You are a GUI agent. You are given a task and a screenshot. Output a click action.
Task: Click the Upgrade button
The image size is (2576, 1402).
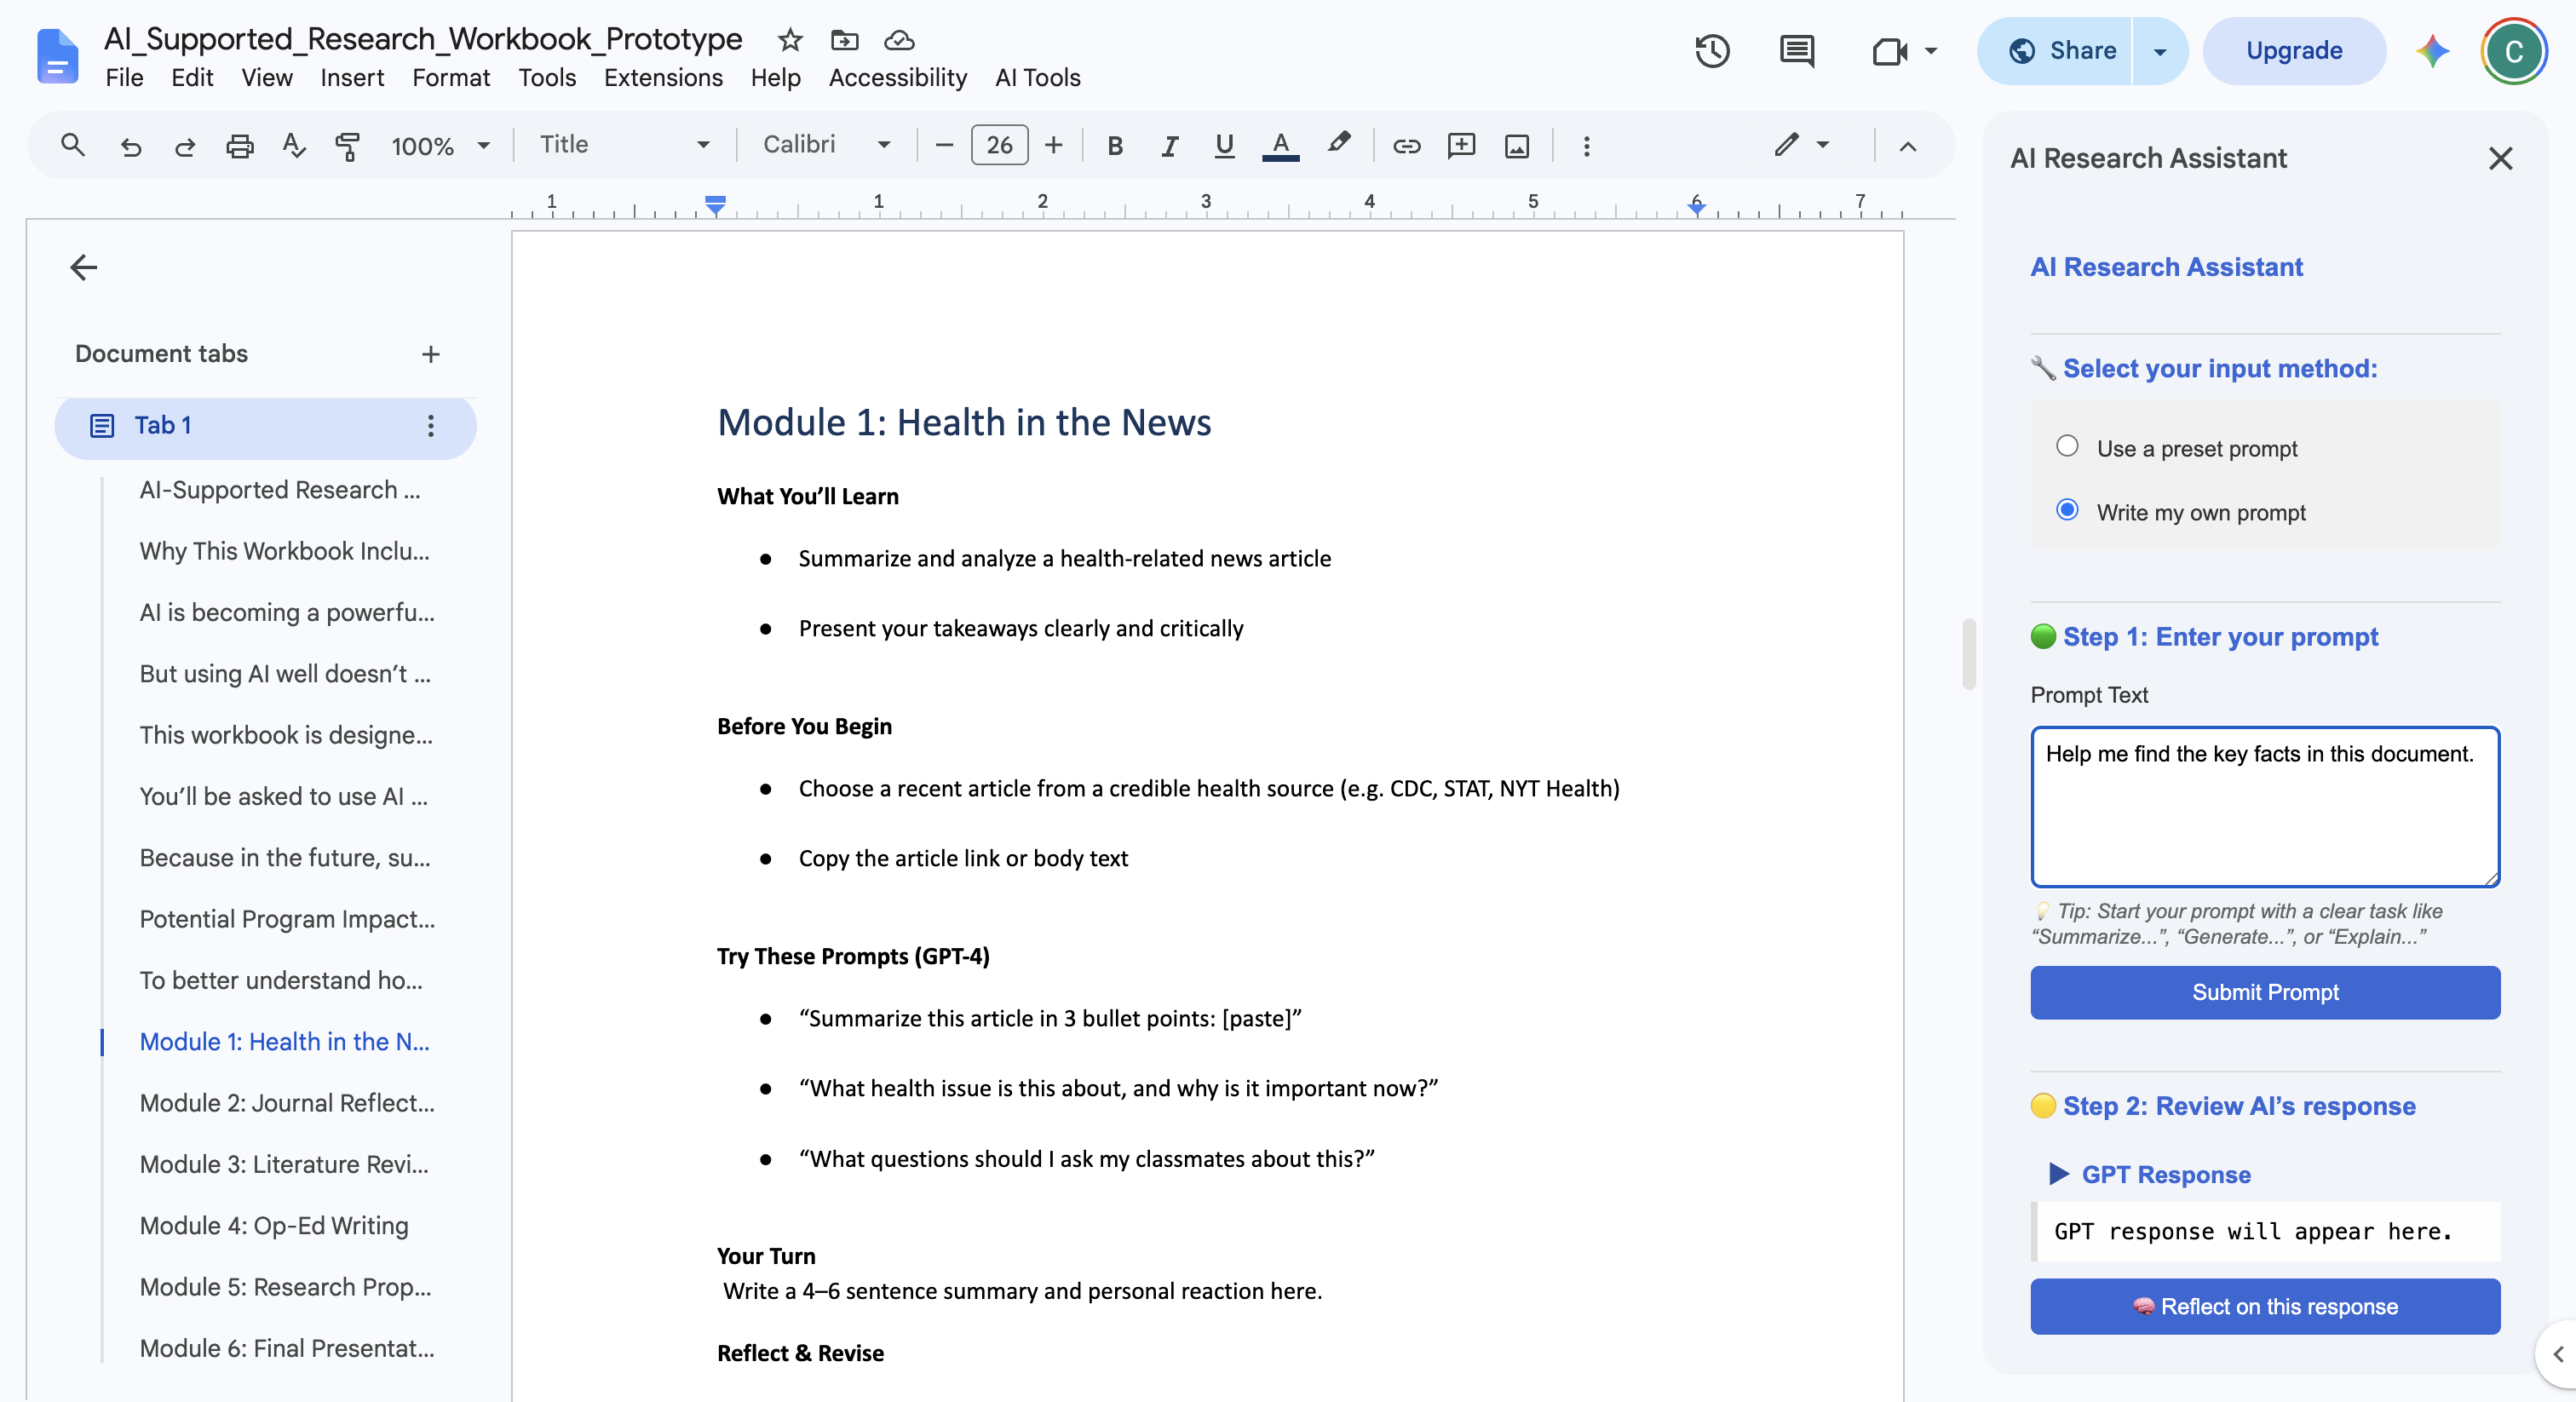2294,51
